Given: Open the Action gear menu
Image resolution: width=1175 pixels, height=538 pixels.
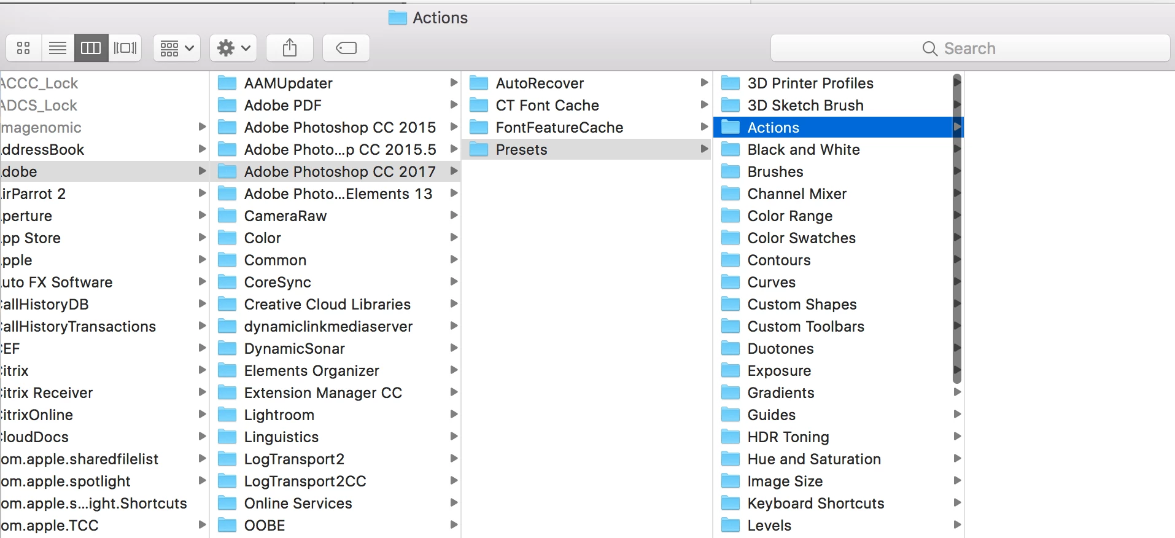Looking at the screenshot, I should point(233,48).
